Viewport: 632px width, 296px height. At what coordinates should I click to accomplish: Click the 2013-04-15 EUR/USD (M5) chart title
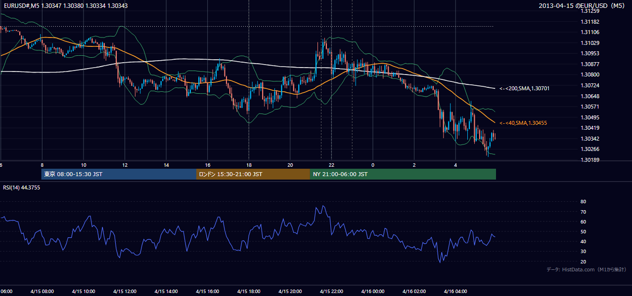583,6
